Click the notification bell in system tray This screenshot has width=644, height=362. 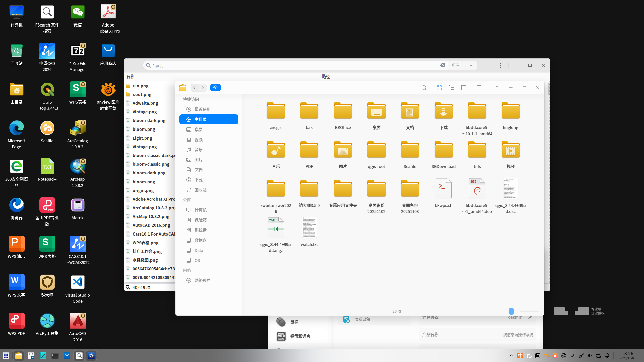(607, 356)
